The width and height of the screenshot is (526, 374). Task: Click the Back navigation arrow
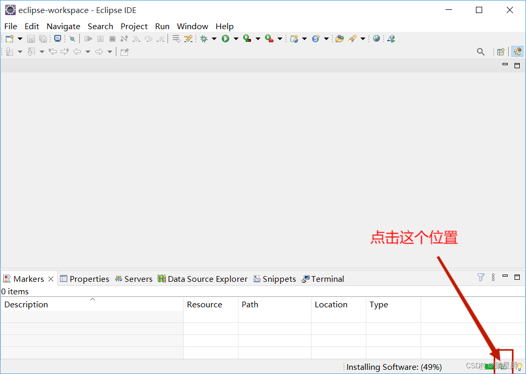click(77, 52)
